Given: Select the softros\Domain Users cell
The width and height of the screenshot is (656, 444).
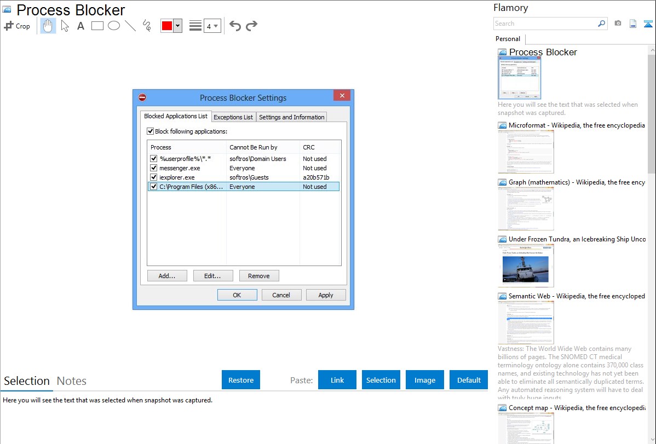Looking at the screenshot, I should point(258,159).
